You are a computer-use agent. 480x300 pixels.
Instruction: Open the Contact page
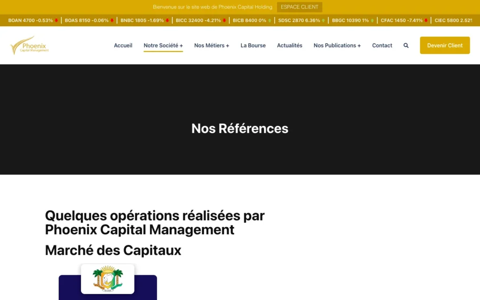click(382, 45)
